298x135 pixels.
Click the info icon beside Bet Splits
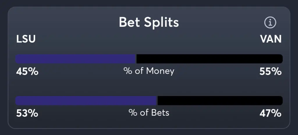270,22
